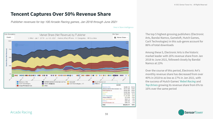213x119 pixels.
Task: Toggle the Electronic Arts legend entry
Action: tap(22, 82)
